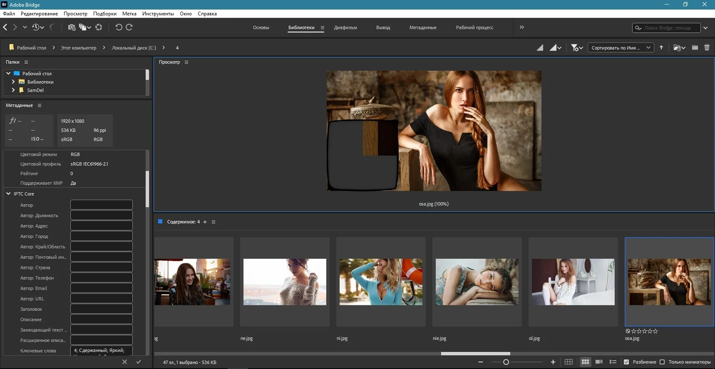Enable Только миниатюры checkbox
The width and height of the screenshot is (715, 369).
point(662,362)
